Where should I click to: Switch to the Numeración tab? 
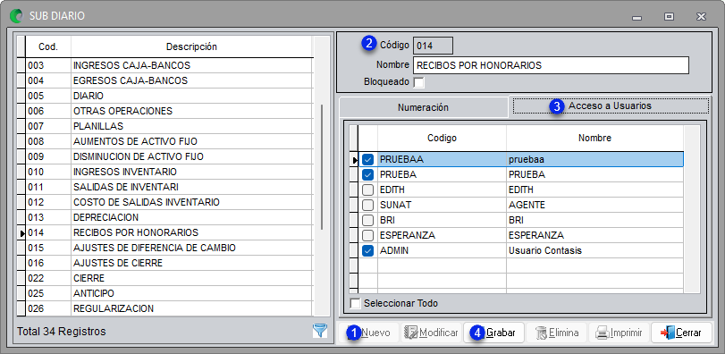point(423,107)
